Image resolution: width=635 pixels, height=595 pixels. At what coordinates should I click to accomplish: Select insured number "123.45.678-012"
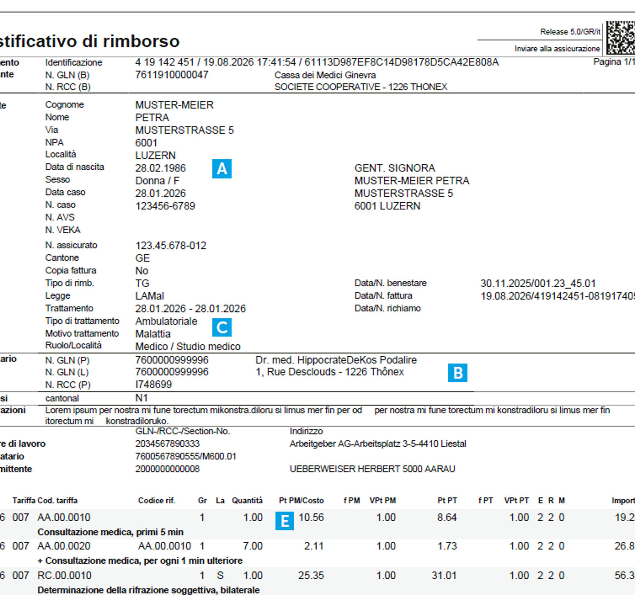tap(171, 246)
